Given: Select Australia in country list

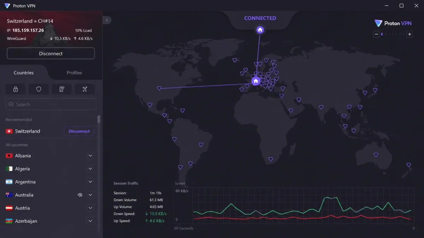Looking at the screenshot, I should (x=24, y=195).
